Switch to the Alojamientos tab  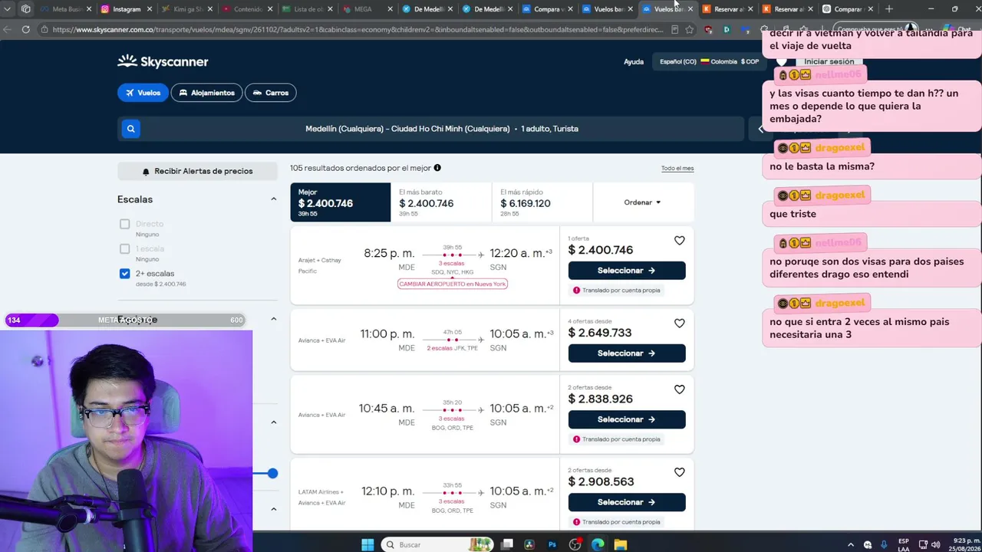pyautogui.click(x=206, y=93)
